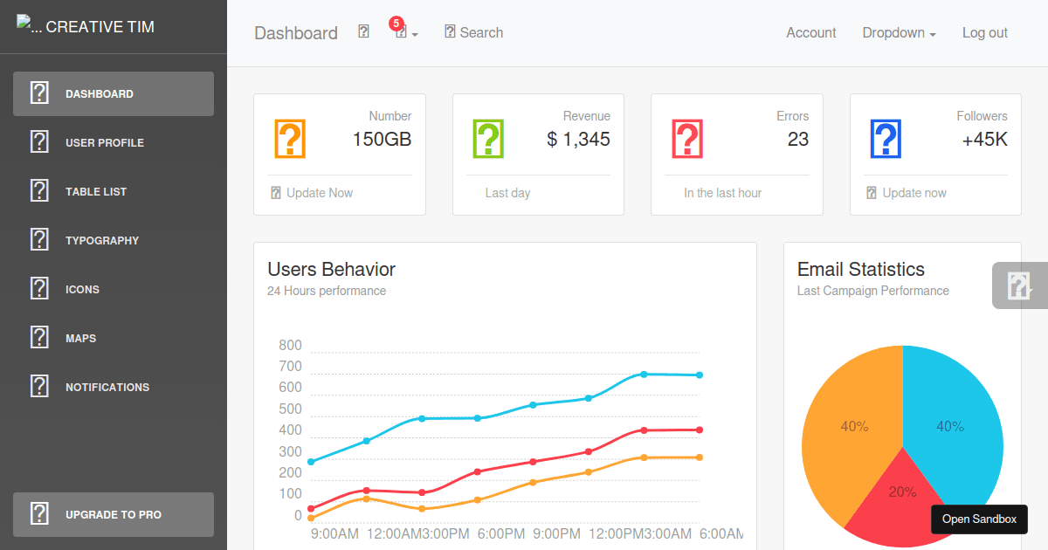Click the Search icon in the navbar
This screenshot has height=550, width=1048.
[448, 31]
